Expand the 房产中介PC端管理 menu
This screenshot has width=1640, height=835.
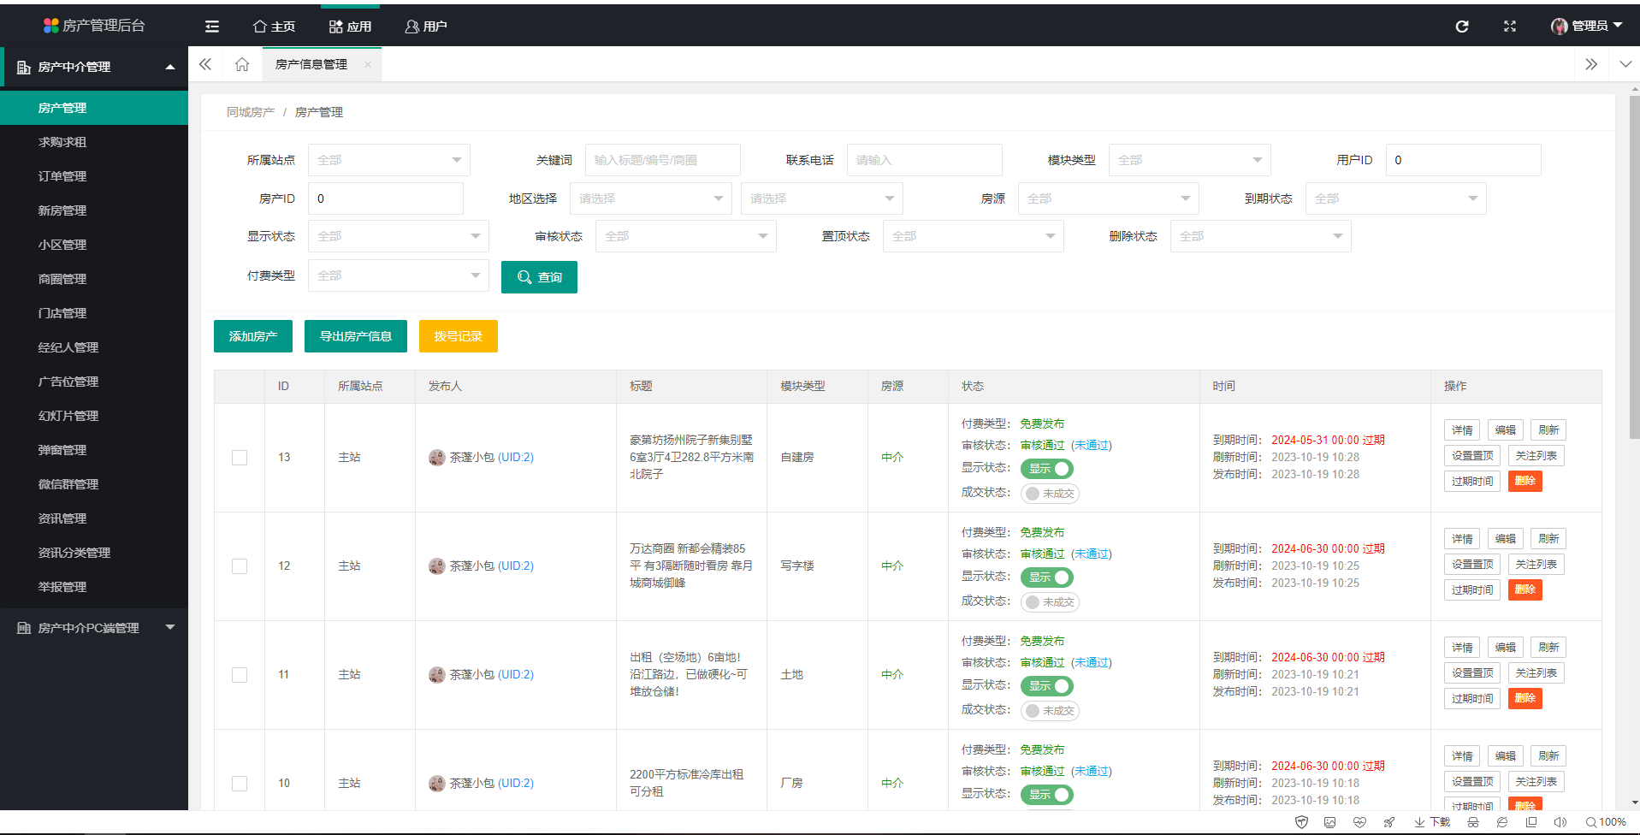94,628
